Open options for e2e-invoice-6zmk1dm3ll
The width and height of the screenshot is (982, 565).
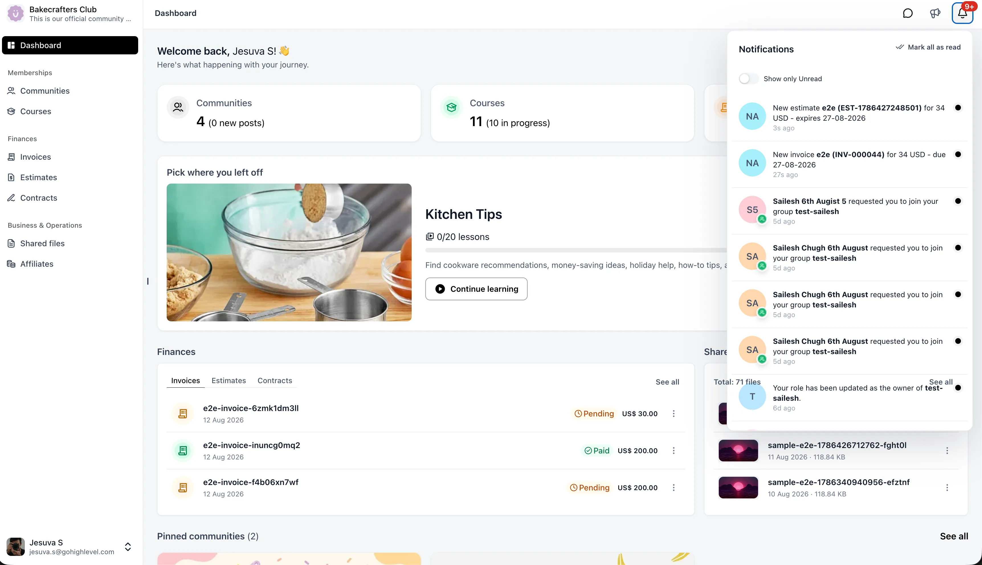[x=674, y=414]
